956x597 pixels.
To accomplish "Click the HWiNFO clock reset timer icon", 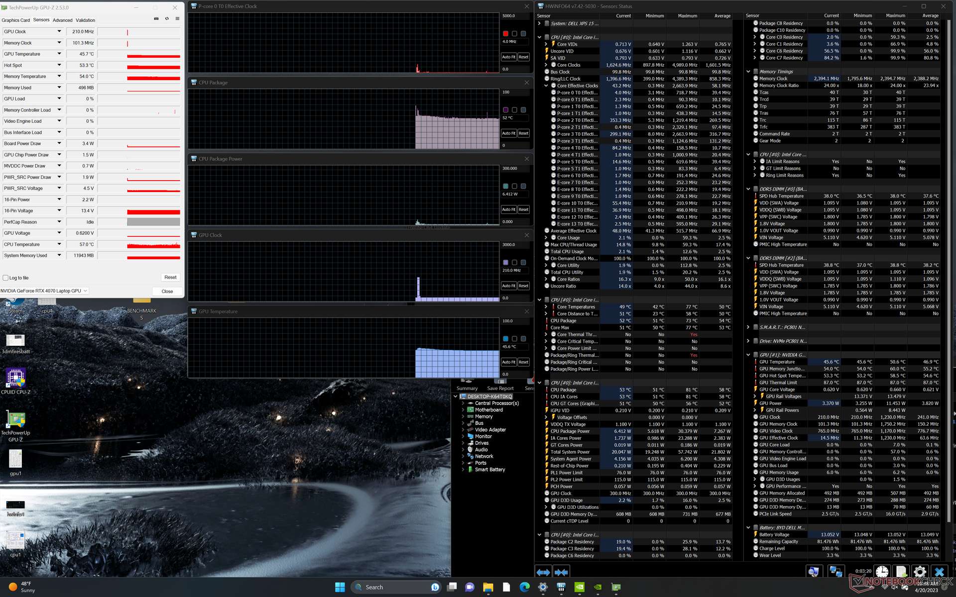I will tap(882, 572).
